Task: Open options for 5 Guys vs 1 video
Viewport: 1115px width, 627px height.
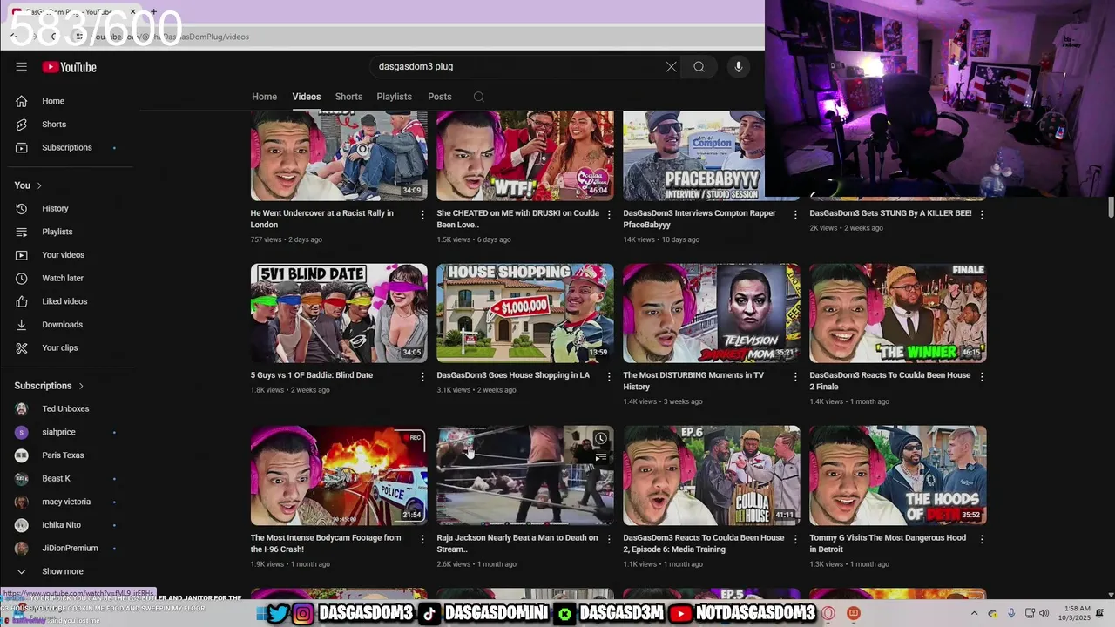Action: pyautogui.click(x=422, y=376)
